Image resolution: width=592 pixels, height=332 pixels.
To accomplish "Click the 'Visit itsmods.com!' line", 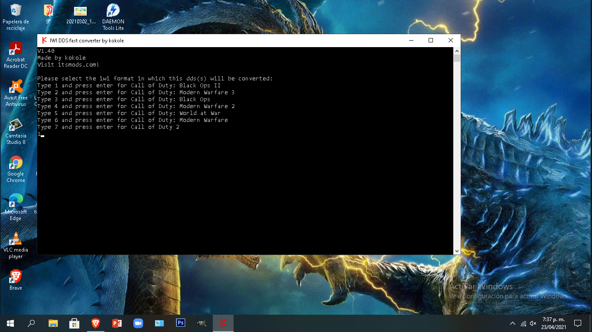I will click(x=68, y=65).
